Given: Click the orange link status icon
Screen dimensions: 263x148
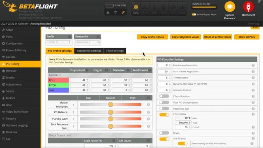Looking at the screenshot, I should click(123, 12).
